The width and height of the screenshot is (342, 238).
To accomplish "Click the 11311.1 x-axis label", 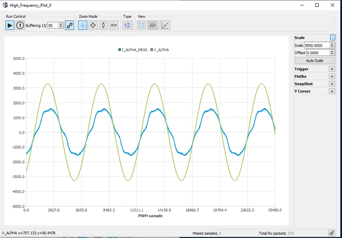I will coord(137,210).
